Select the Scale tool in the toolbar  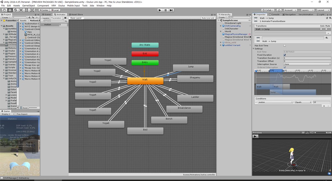click(21, 10)
